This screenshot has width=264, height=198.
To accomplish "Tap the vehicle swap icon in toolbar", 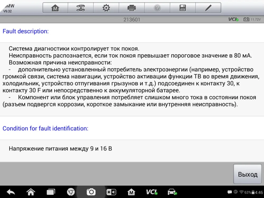I will point(81,8).
